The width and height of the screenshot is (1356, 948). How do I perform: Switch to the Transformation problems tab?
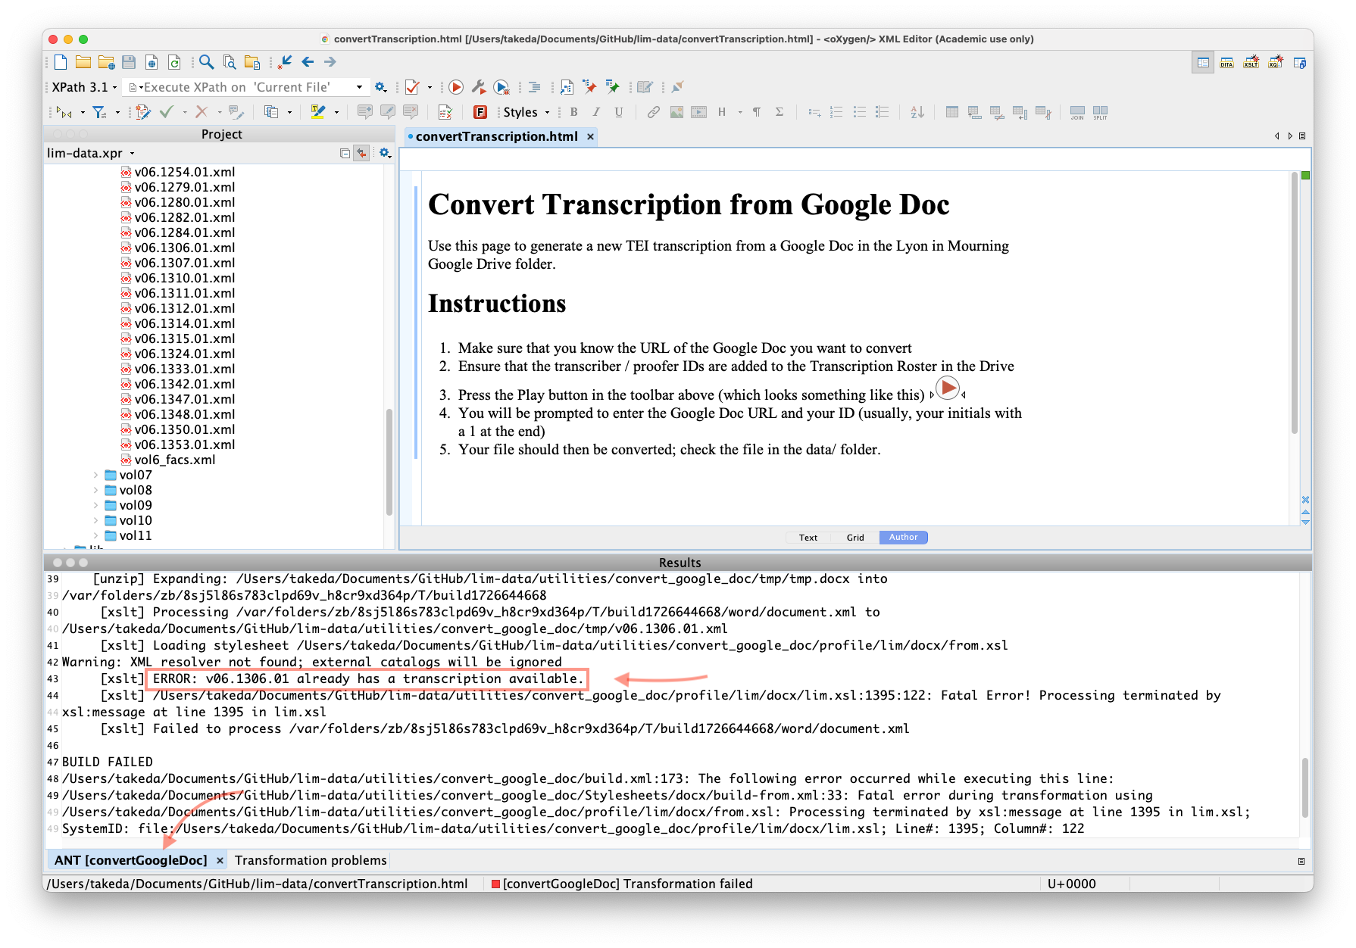point(311,860)
